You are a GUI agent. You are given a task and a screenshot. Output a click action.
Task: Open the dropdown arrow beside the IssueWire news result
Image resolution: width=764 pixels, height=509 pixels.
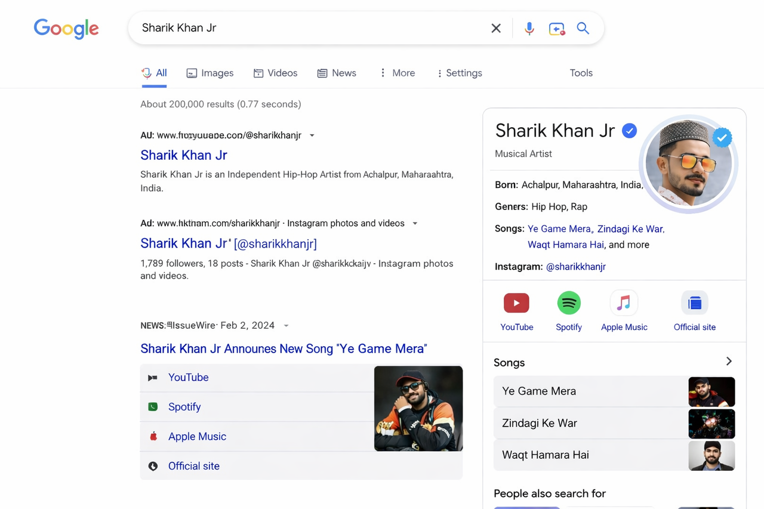286,325
